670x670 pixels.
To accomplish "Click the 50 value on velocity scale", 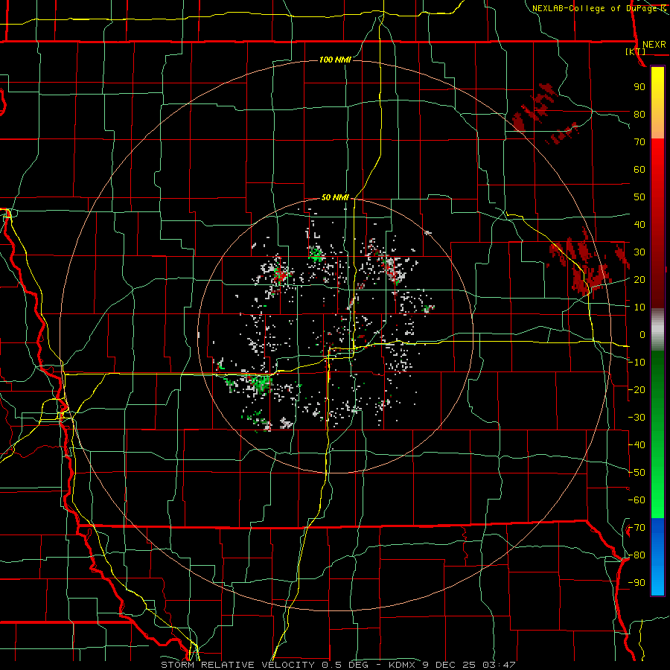I will click(x=639, y=197).
